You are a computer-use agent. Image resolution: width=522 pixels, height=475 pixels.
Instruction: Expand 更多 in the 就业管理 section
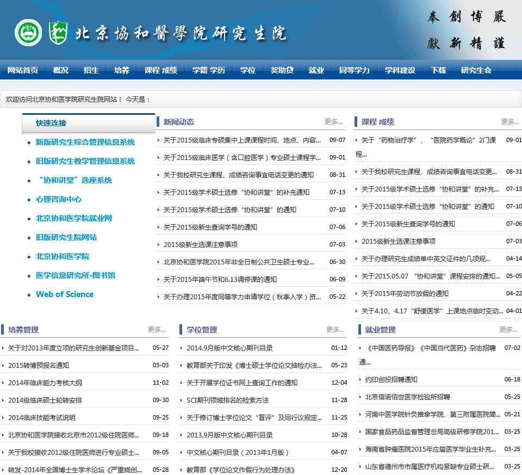508,330
